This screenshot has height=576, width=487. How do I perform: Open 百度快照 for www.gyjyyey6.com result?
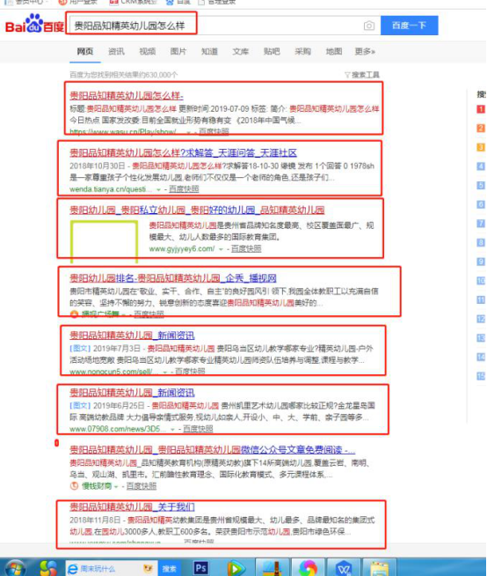pos(246,248)
